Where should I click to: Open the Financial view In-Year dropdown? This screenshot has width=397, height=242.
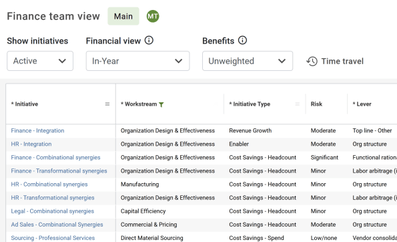(x=137, y=61)
